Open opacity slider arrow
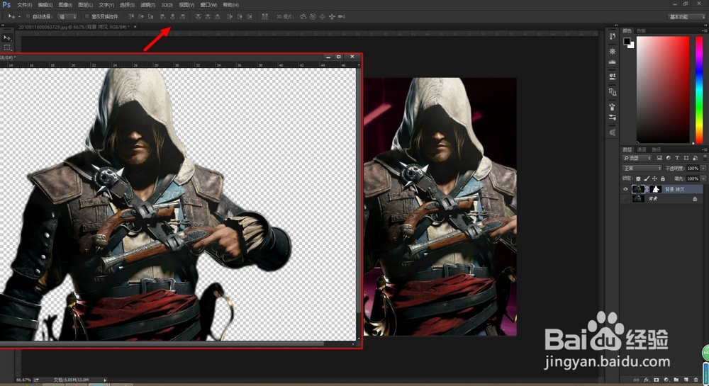Viewport: 709px width, 386px height. tap(703, 168)
